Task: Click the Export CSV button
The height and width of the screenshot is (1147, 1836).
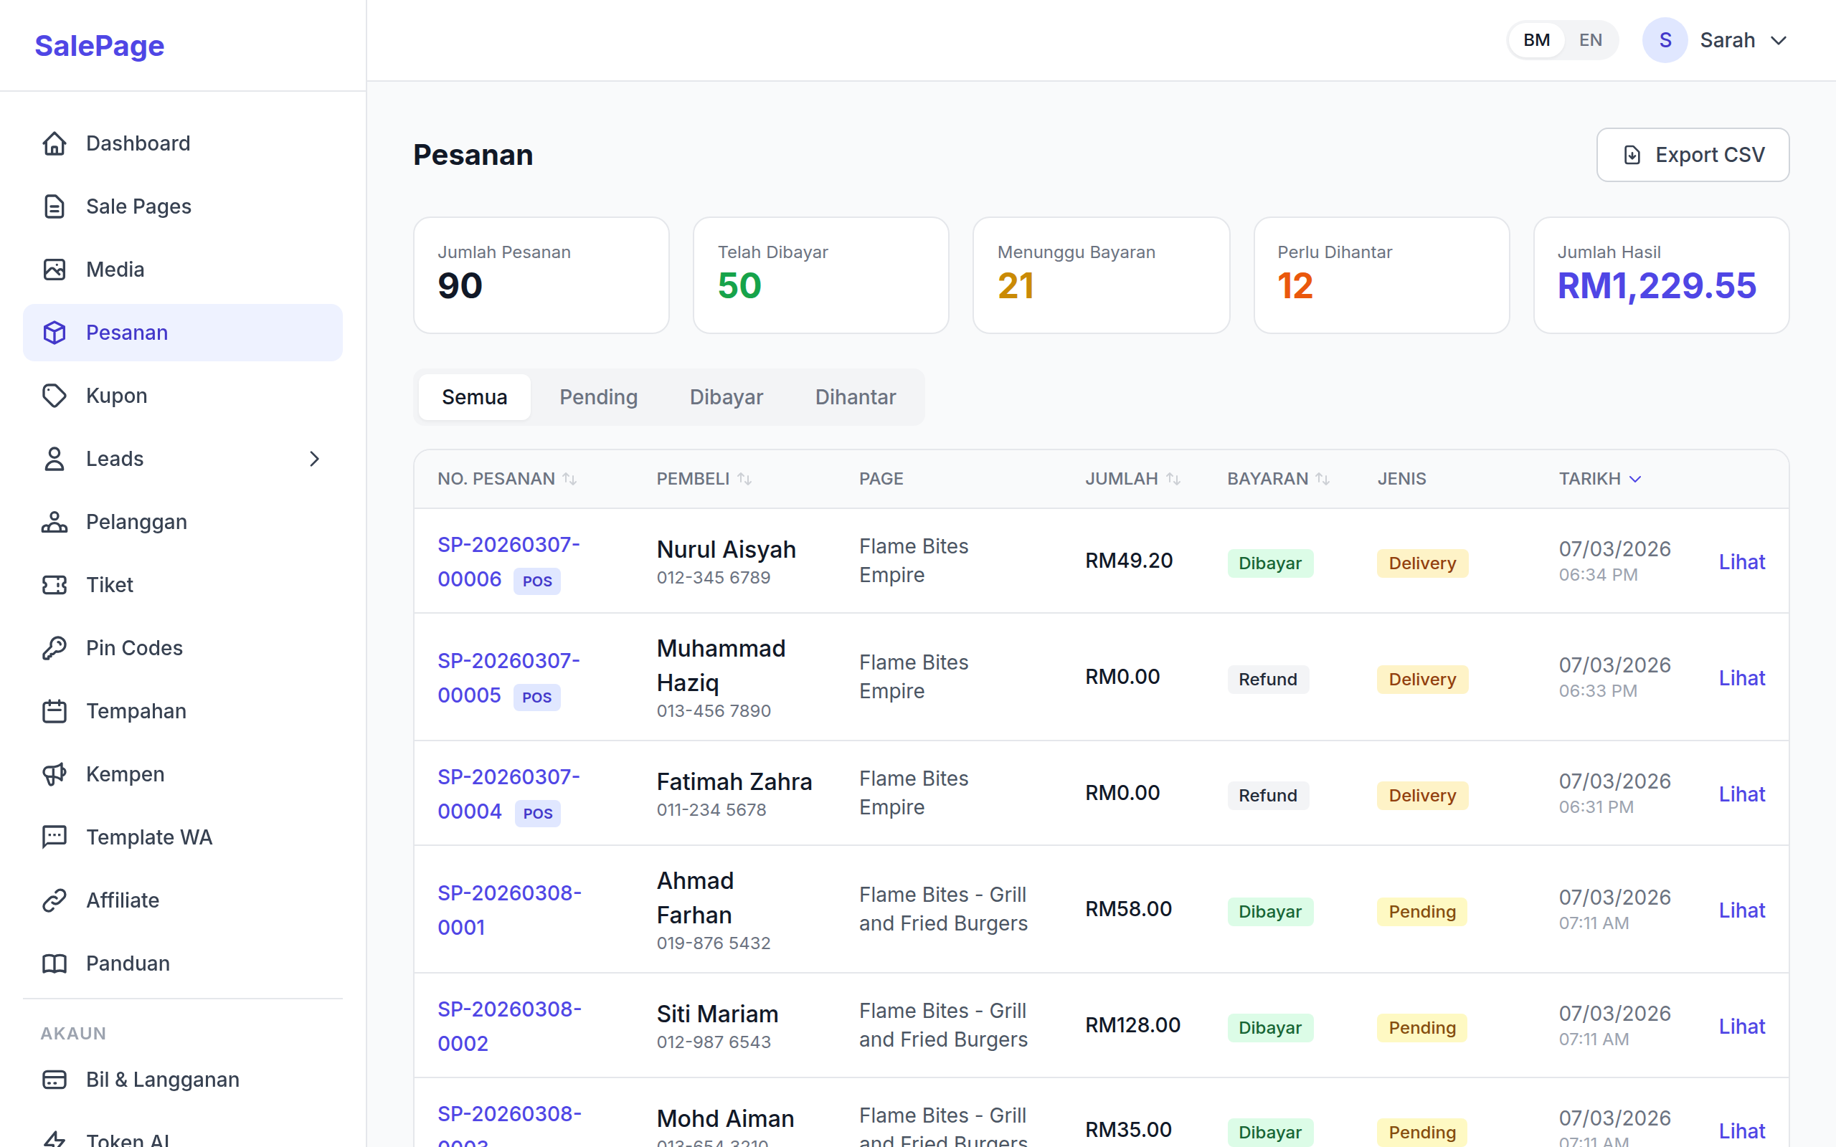Action: [x=1693, y=155]
